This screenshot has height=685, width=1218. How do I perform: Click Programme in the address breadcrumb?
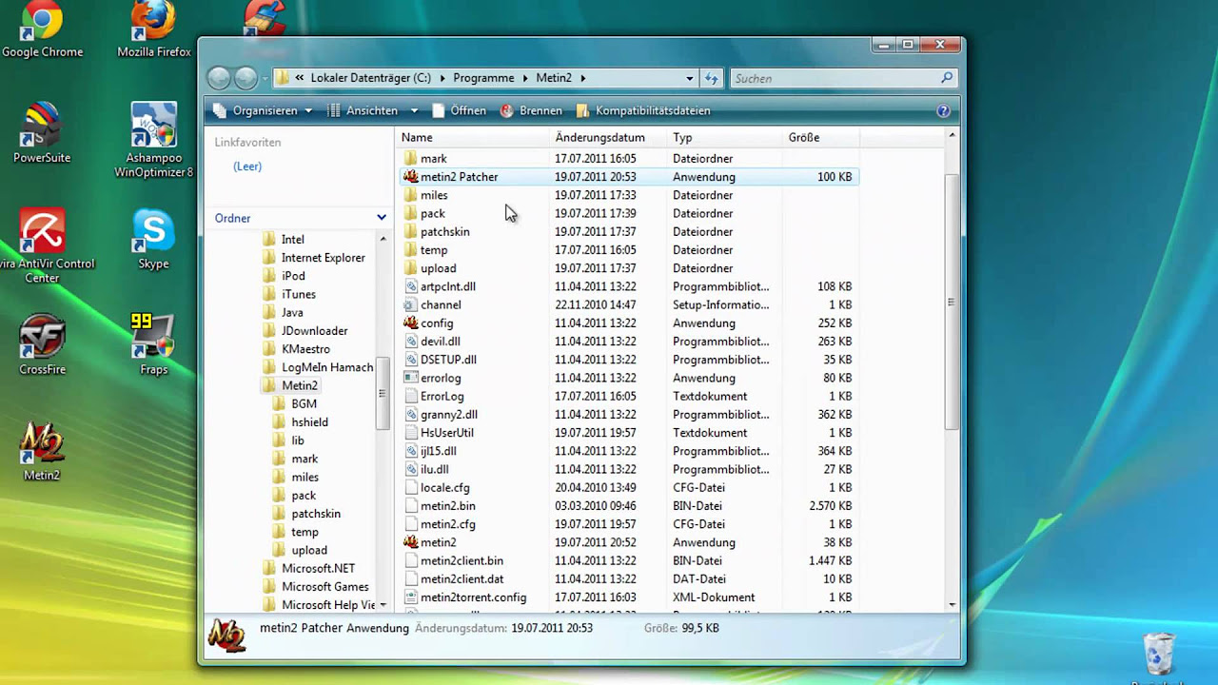click(483, 78)
